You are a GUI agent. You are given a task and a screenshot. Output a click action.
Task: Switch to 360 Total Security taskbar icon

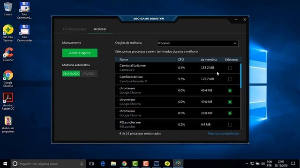pos(167,164)
